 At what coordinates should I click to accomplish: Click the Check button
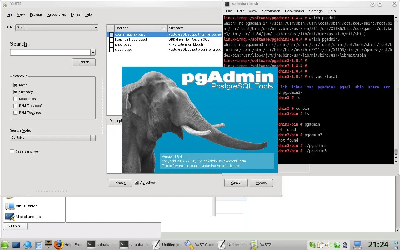point(120,183)
